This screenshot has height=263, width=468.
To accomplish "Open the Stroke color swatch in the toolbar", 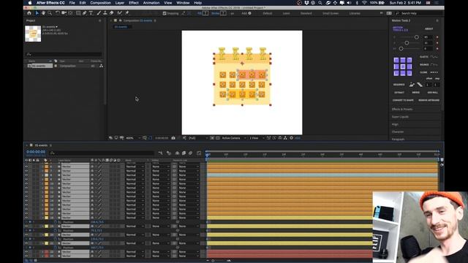I will [223, 13].
